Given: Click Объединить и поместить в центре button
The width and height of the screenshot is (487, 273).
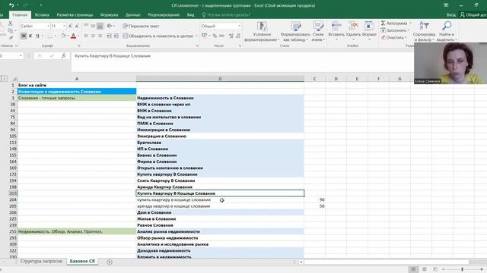Looking at the screenshot, I should click(158, 36).
